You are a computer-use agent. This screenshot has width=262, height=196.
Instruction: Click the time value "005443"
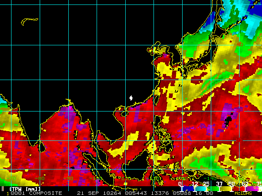(136, 193)
